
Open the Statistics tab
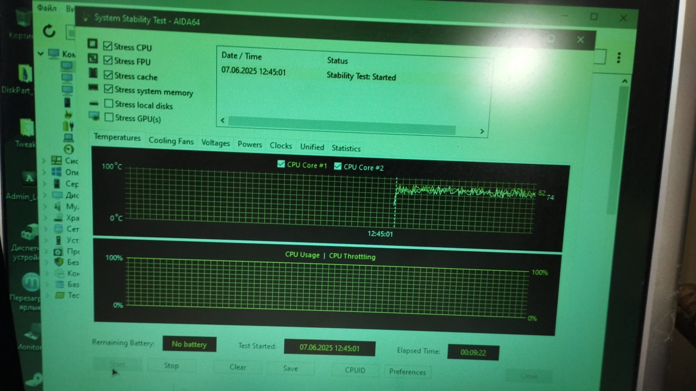[x=346, y=148]
